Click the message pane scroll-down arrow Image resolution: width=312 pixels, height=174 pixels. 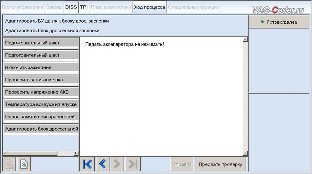245,153
